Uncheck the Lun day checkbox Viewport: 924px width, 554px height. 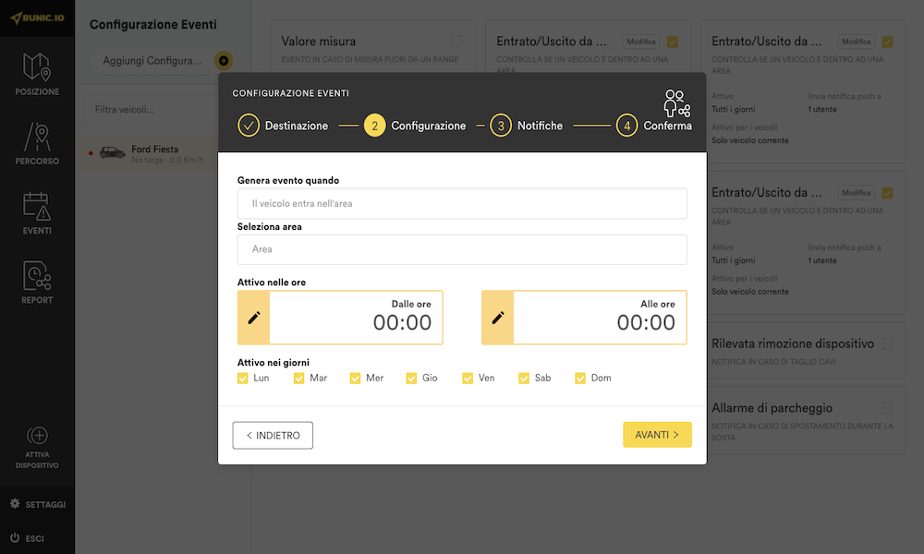243,378
